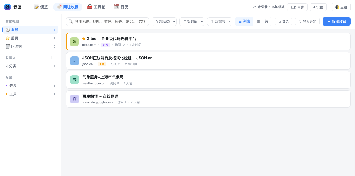Viewport: 355px width, 176px height.
Task: Open the 全部 smart view
Action: point(30,30)
